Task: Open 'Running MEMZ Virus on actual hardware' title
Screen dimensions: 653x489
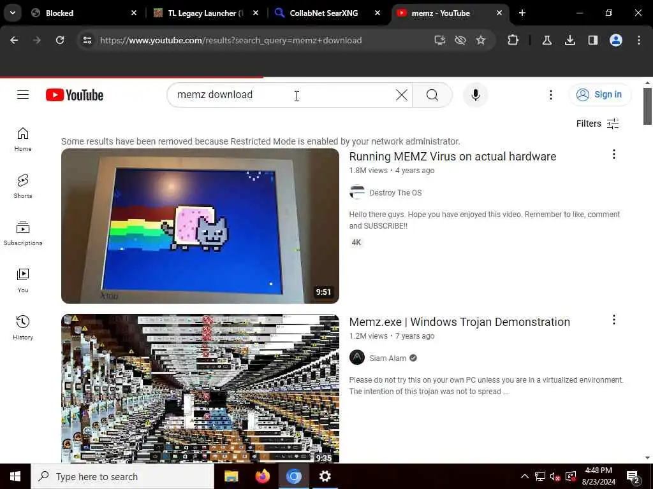Action: point(453,157)
